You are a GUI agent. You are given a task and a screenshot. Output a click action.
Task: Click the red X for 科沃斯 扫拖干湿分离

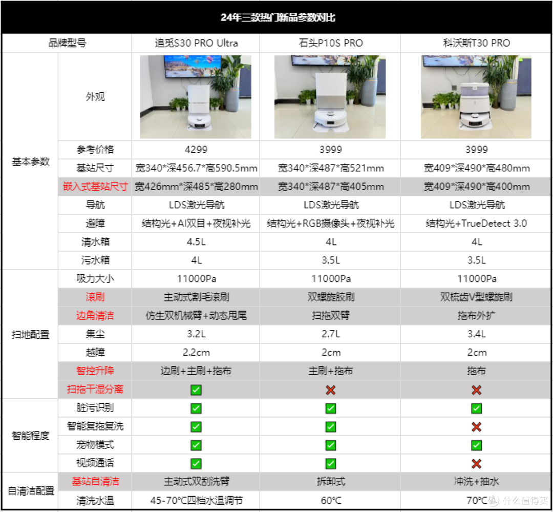pos(477,390)
